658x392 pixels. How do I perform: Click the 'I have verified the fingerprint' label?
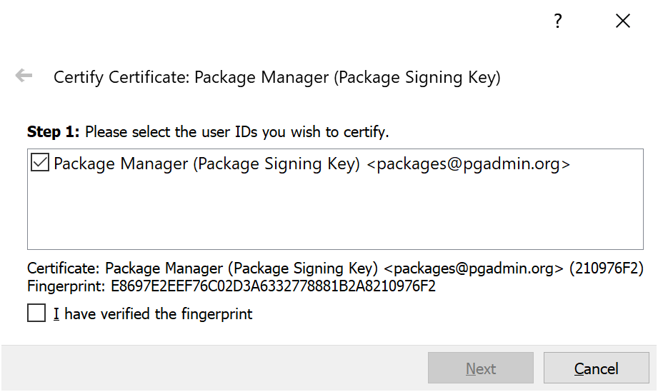(153, 313)
